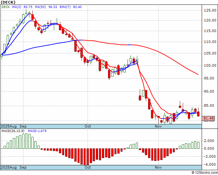Click the EMA(7) value 82.40
The image size is (218, 175).
[77, 7]
